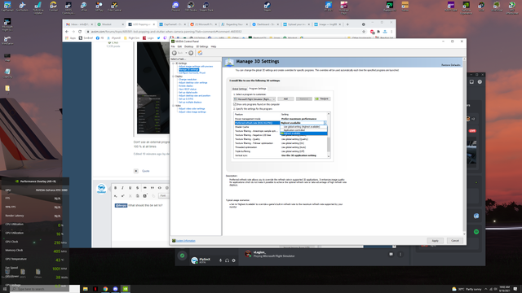The height and width of the screenshot is (293, 522).
Task: Switch to the Global Settings tab
Action: [239, 89]
